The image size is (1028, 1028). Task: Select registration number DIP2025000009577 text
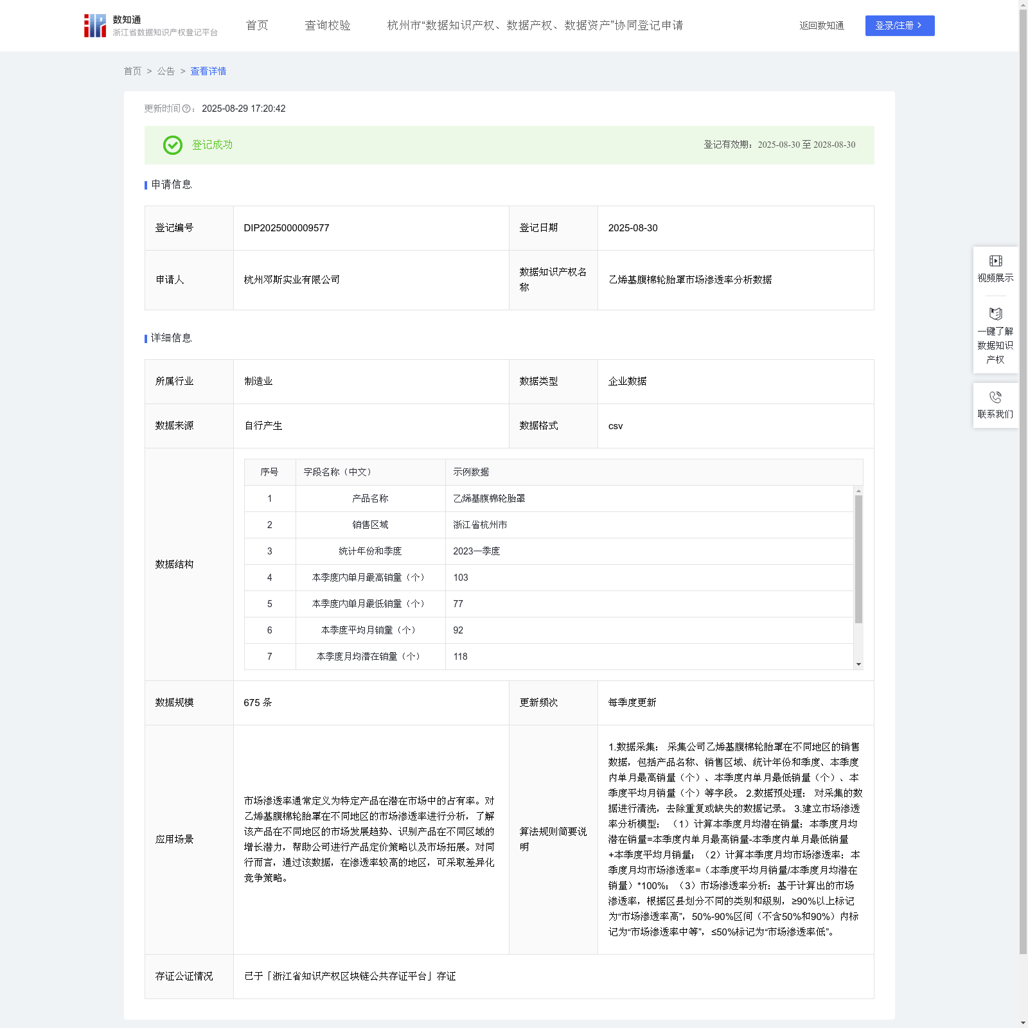[x=287, y=228]
